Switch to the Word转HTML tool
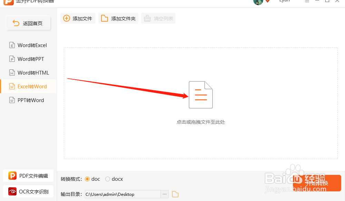 pos(29,72)
